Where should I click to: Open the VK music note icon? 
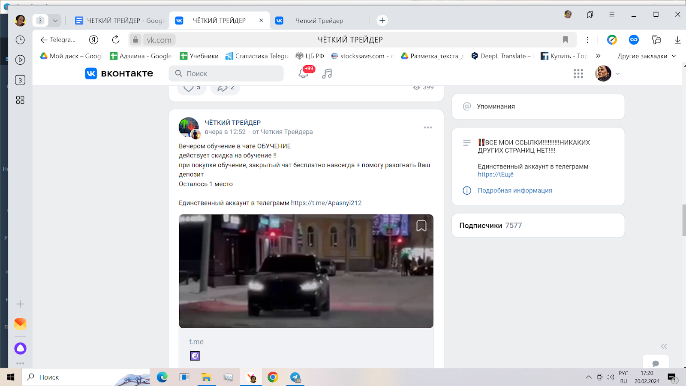click(x=327, y=74)
